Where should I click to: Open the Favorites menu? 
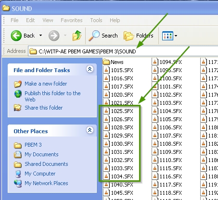(71, 20)
